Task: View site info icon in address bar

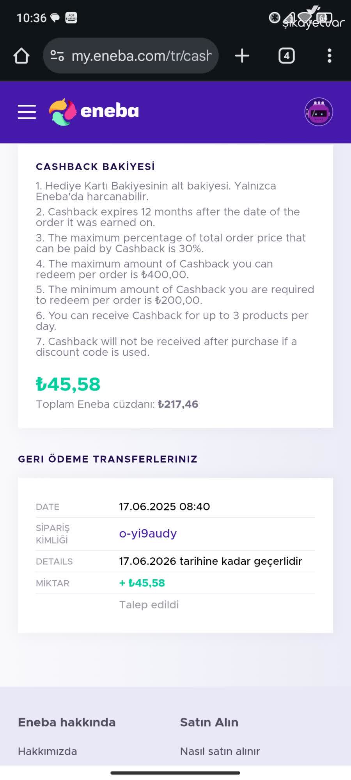Action: (57, 56)
